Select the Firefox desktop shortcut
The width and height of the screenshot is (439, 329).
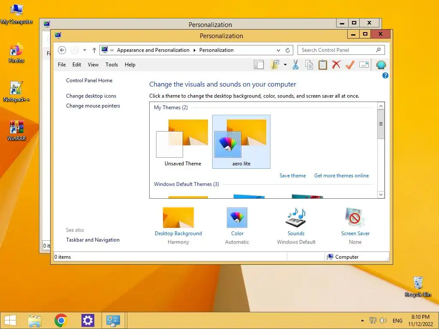click(16, 53)
